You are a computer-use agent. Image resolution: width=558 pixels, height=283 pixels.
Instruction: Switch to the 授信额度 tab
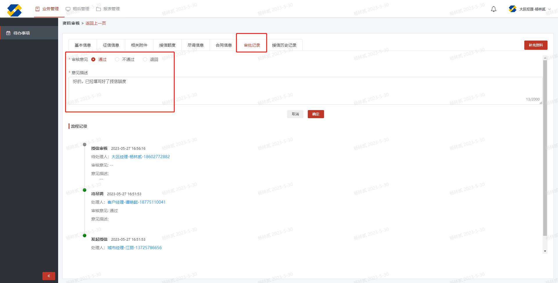pyautogui.click(x=167, y=45)
